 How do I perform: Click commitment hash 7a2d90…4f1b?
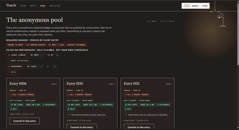point(142,121)
